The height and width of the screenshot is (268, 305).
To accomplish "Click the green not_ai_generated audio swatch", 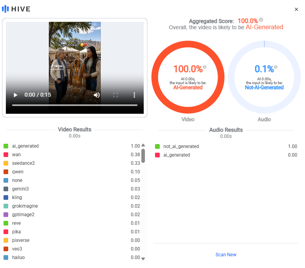I will point(157,146).
